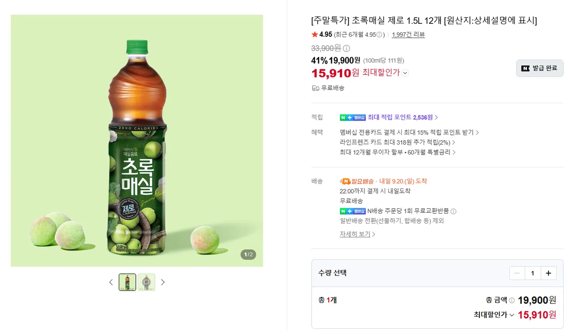Expand the 최대할인가 dropdown near price
This screenshot has width=574, height=331.
click(x=405, y=73)
